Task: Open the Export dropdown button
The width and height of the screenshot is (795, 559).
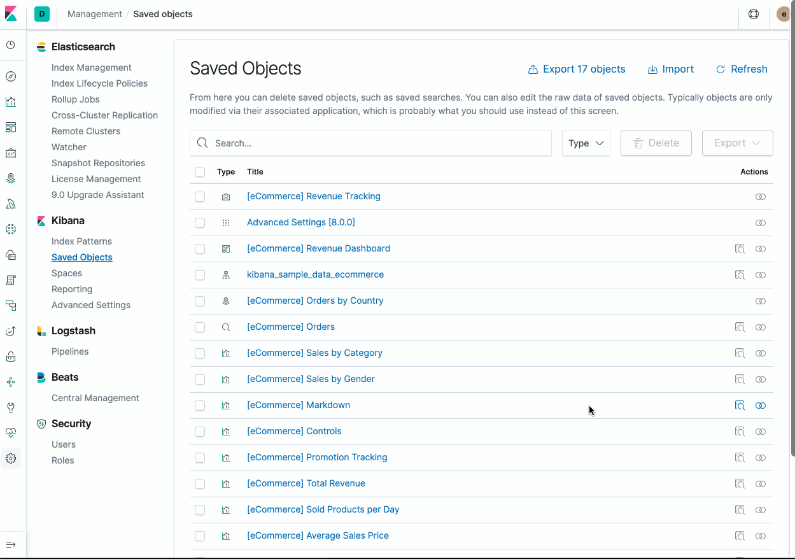Action: [x=738, y=143]
